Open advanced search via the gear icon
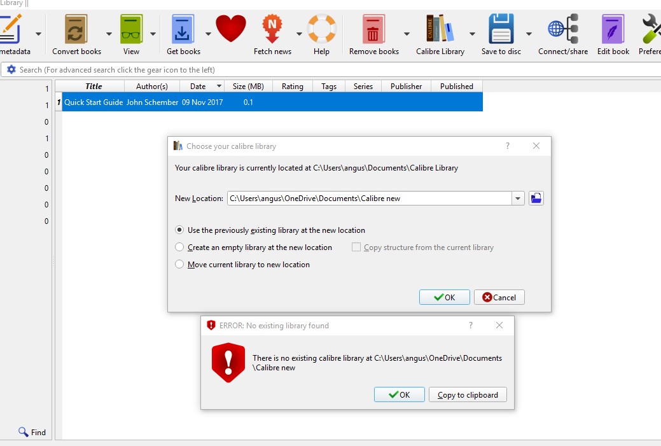 [x=11, y=69]
